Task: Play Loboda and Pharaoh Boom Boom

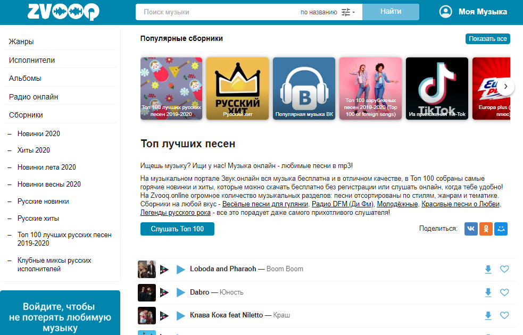Action: pyautogui.click(x=180, y=270)
